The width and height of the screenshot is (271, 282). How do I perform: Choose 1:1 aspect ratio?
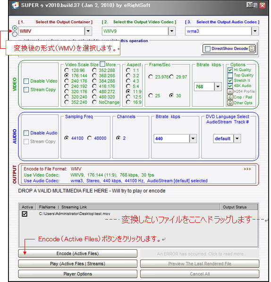[128, 70]
